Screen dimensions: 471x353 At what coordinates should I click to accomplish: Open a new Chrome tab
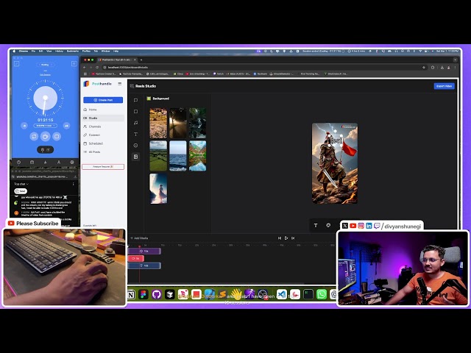pos(141,60)
